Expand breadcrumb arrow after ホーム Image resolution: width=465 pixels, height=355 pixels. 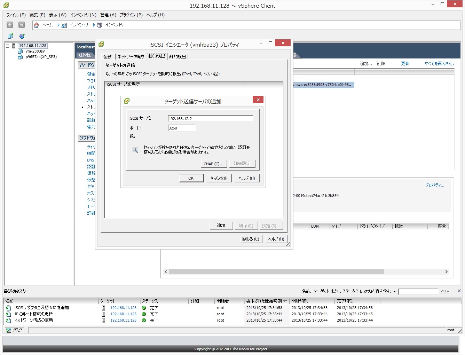coord(58,25)
